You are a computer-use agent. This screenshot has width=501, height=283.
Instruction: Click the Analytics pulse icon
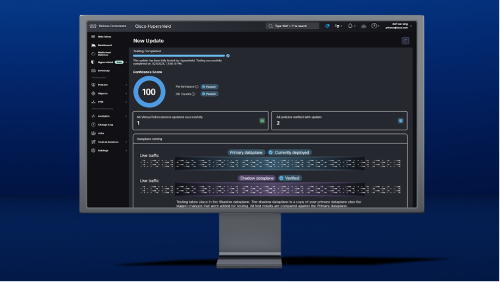click(93, 116)
